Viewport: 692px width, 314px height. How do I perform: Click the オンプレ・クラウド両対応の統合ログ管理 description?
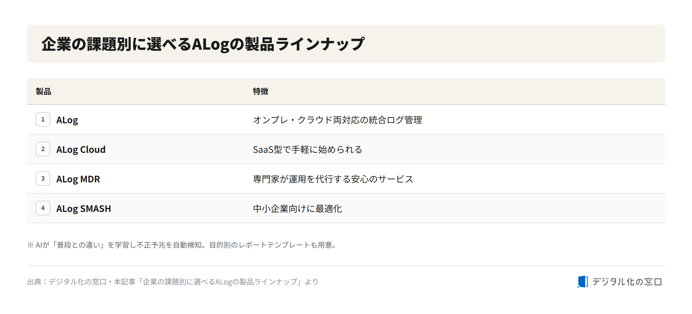click(337, 120)
